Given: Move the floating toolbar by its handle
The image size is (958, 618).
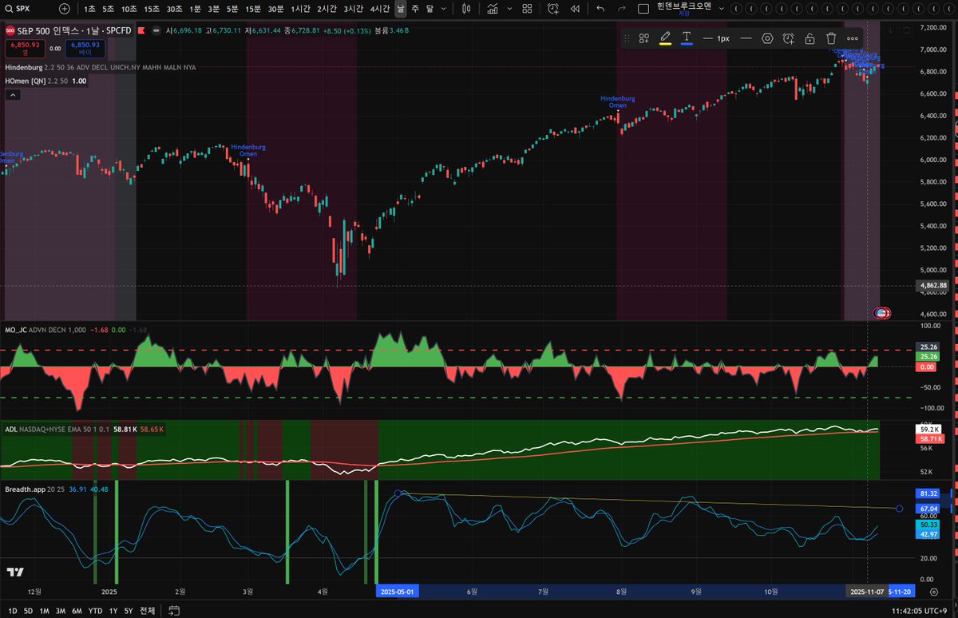Looking at the screenshot, I should click(x=627, y=38).
